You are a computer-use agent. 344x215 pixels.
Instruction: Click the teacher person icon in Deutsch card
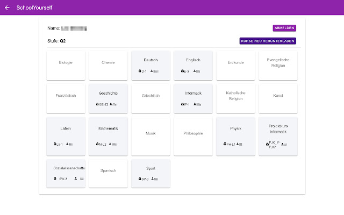(x=152, y=71)
